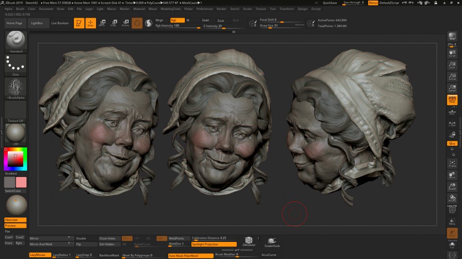Click the Draw Size slider
The height and width of the screenshot is (259, 462).
tap(282, 26)
